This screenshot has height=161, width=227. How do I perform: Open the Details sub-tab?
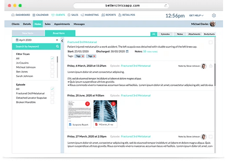pos(27,24)
